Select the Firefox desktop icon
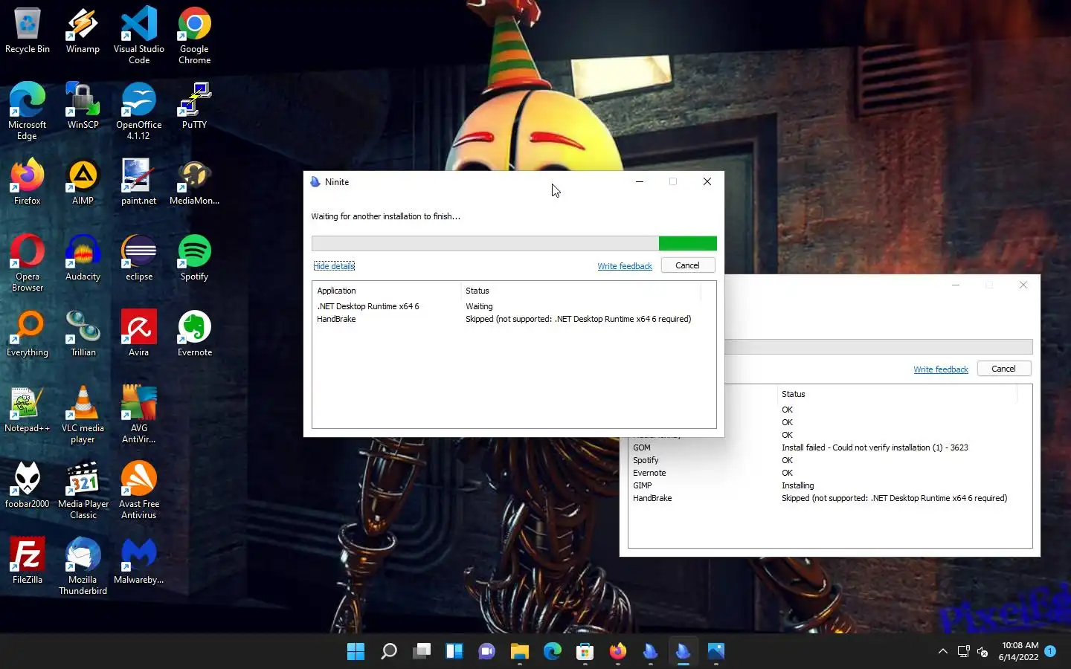1071x669 pixels. pos(28,181)
